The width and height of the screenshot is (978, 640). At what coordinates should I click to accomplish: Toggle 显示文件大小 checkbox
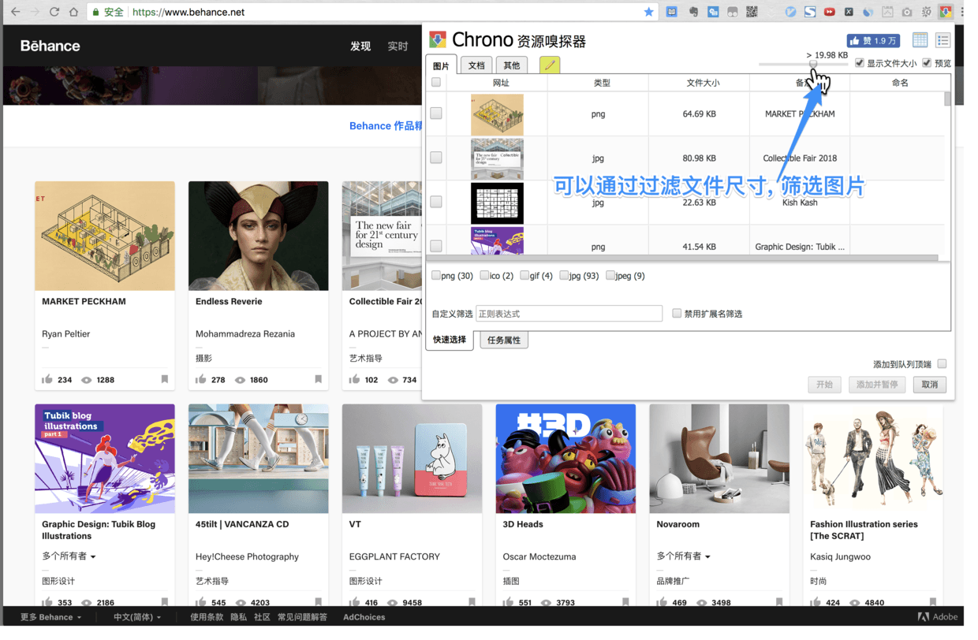(860, 63)
